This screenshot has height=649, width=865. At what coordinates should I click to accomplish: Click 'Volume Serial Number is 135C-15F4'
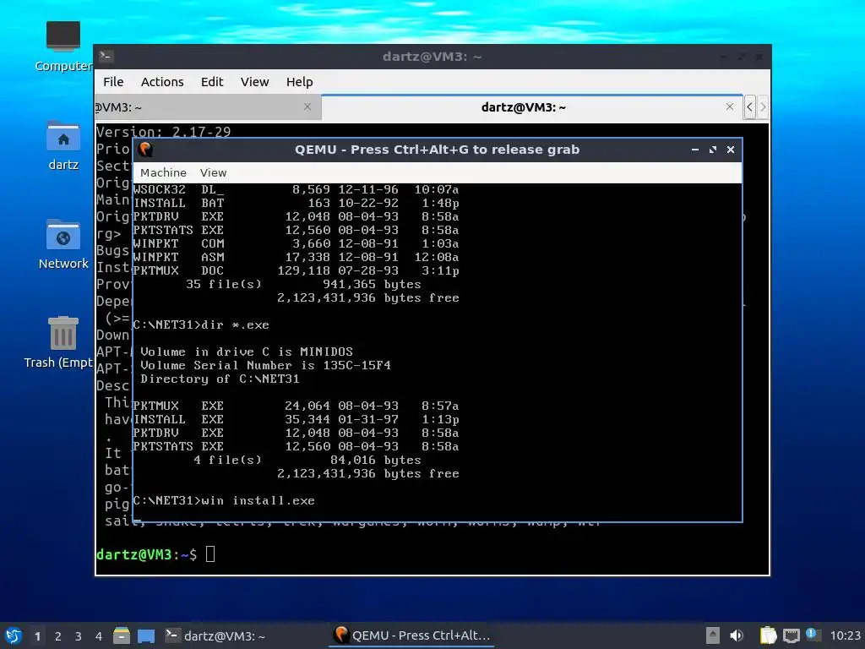click(x=265, y=365)
